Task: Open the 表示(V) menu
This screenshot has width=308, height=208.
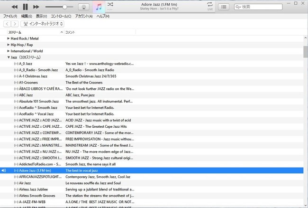Action: point(41,16)
